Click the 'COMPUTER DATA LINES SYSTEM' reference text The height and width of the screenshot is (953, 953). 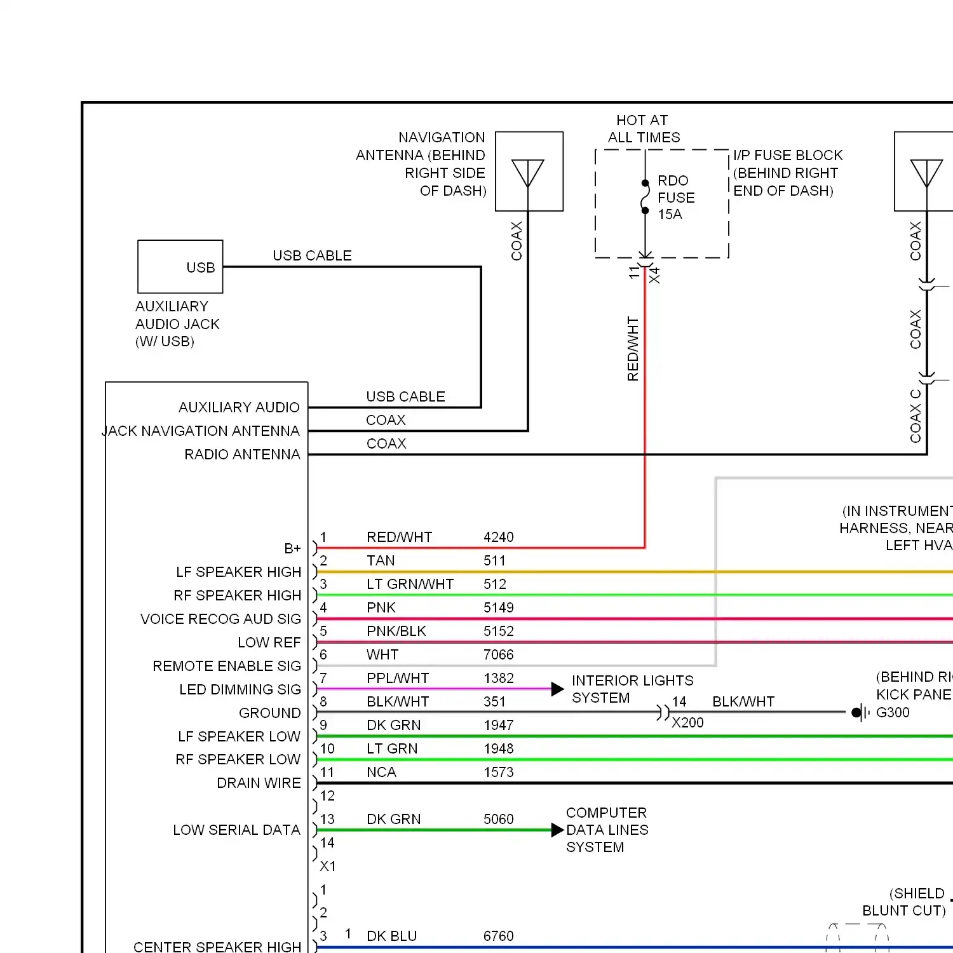click(607, 830)
